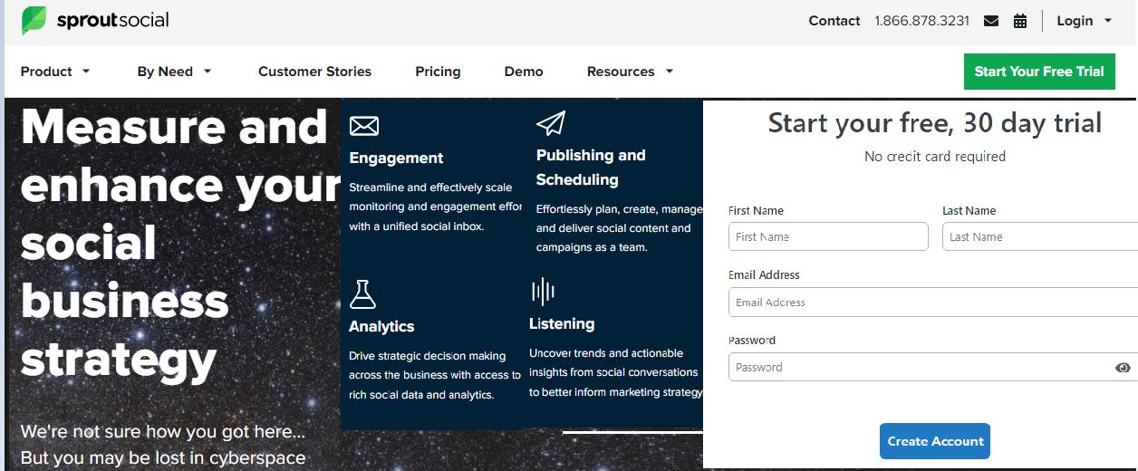Expand the Product menu

pos(55,72)
